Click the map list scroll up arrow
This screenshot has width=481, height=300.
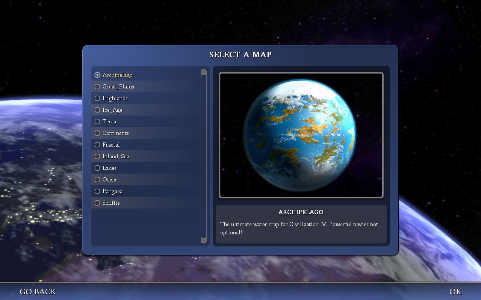(x=204, y=72)
